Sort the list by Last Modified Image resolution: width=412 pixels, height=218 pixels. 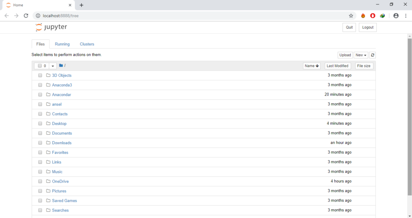pyautogui.click(x=338, y=66)
